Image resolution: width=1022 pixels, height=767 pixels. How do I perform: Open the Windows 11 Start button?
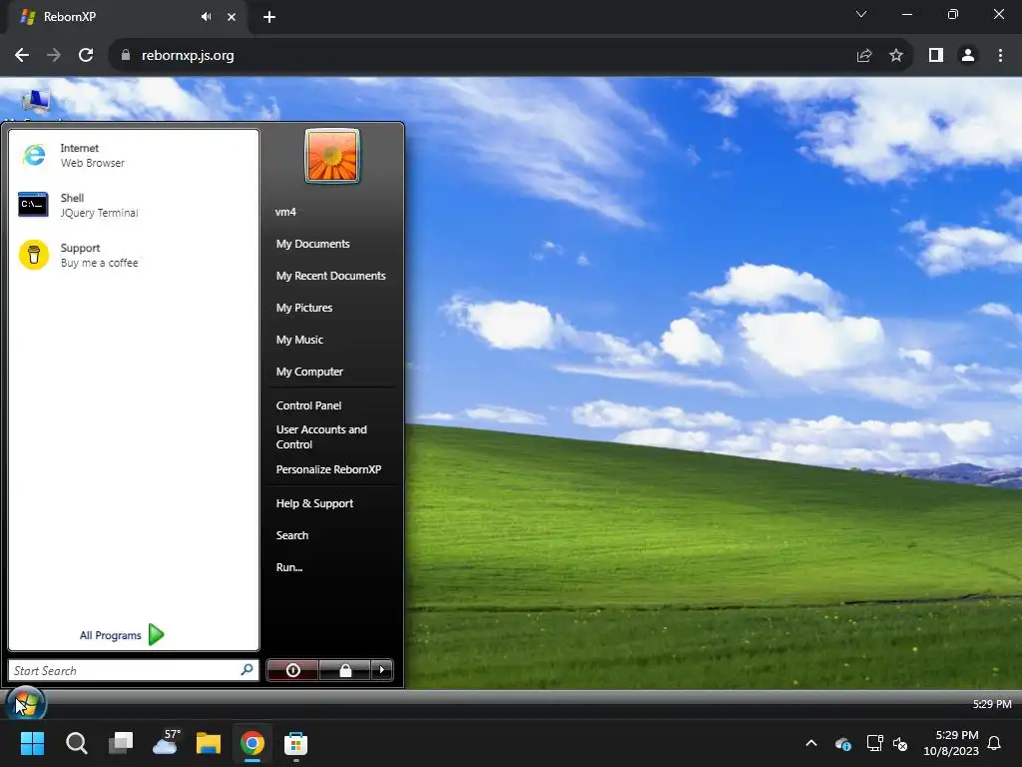coord(32,743)
